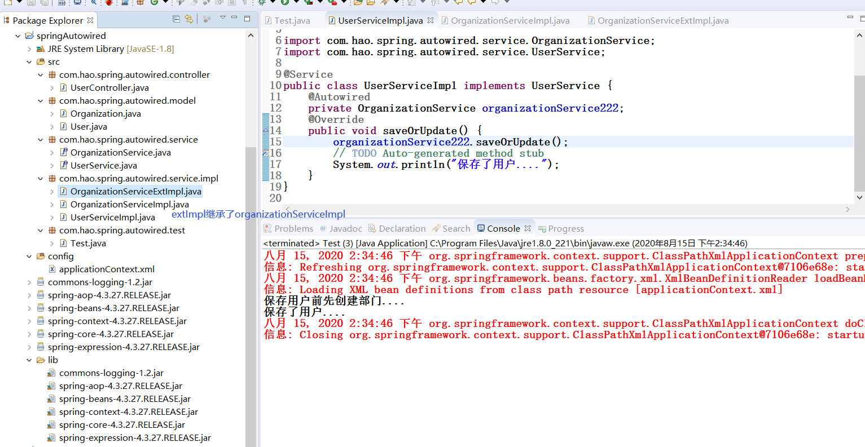
Task: Expand the Organization.java node
Action: coord(52,114)
